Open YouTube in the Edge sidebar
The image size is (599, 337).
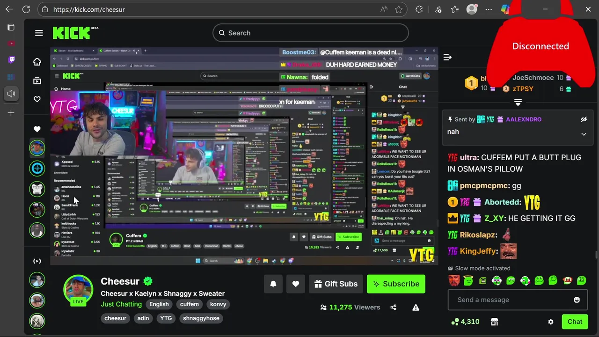point(11,44)
